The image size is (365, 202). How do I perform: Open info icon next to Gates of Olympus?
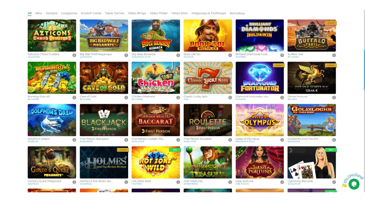click(x=282, y=140)
